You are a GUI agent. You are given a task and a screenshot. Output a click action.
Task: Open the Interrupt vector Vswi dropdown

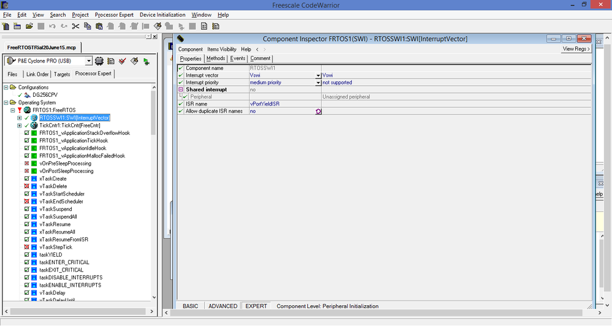click(x=318, y=75)
